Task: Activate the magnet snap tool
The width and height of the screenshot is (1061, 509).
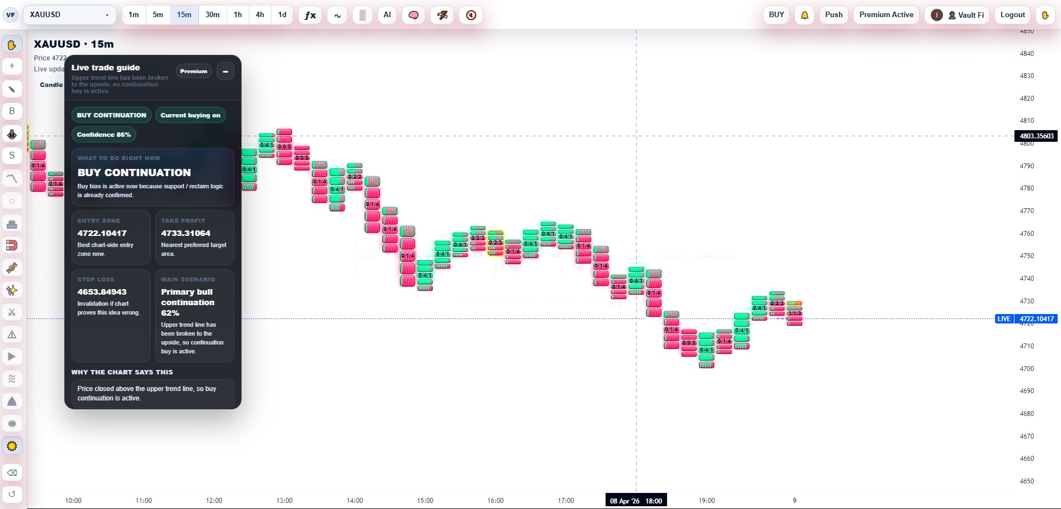Action: click(x=12, y=245)
